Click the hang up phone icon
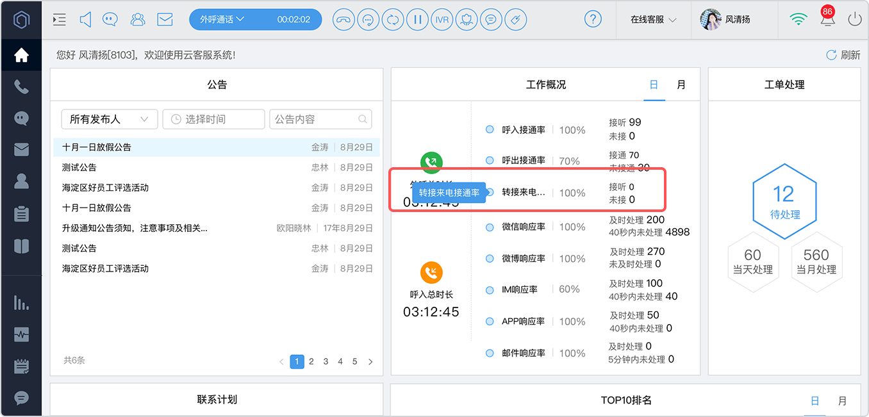Viewport: 869px width, 417px height. (x=344, y=19)
